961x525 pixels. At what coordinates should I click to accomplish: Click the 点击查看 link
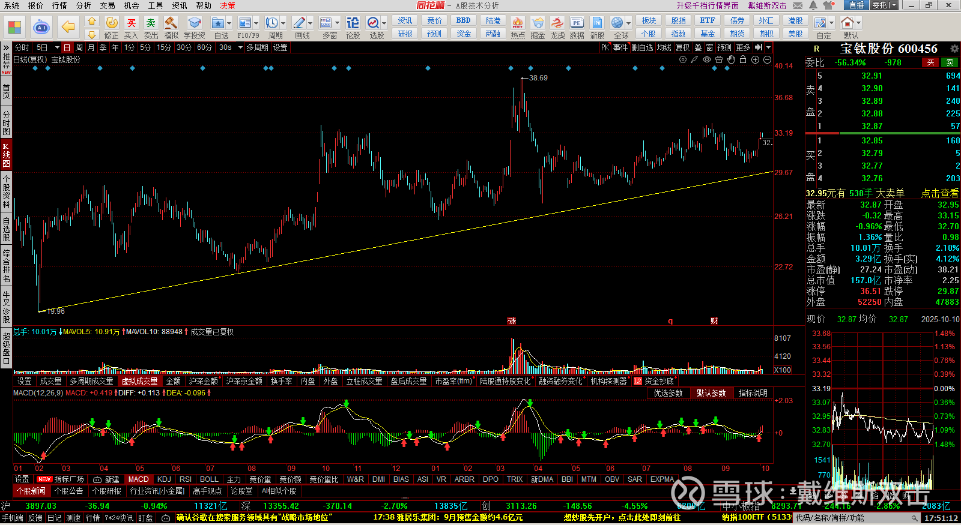point(940,193)
